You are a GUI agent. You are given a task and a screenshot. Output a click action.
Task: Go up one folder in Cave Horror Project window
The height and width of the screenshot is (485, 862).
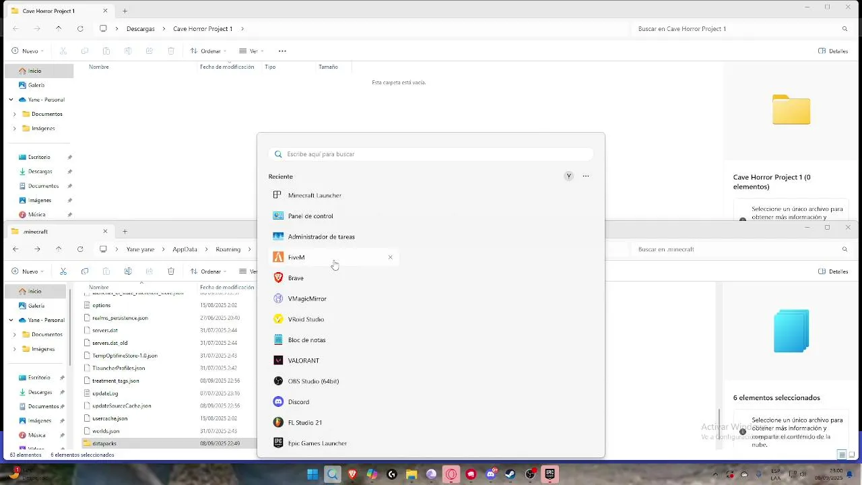point(59,29)
